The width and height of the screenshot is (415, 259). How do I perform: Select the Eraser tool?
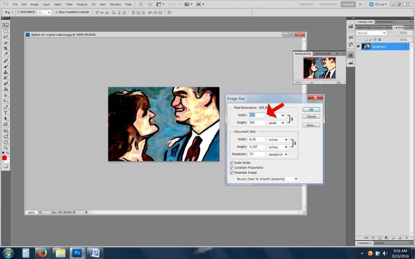point(6,84)
